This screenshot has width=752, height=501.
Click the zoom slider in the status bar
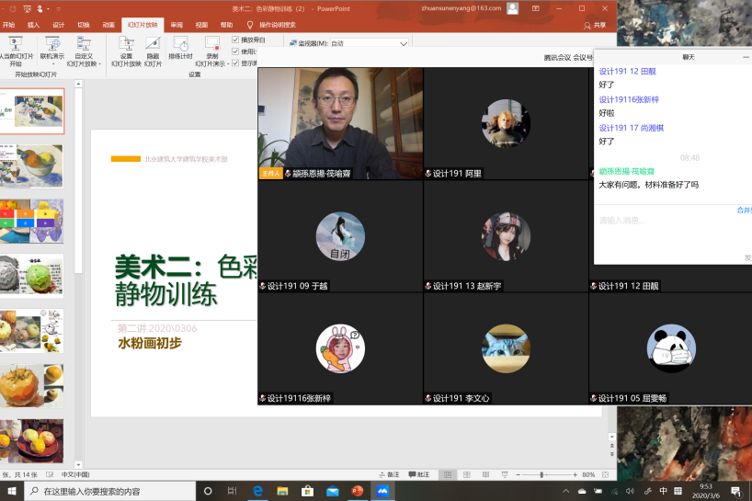coord(541,474)
